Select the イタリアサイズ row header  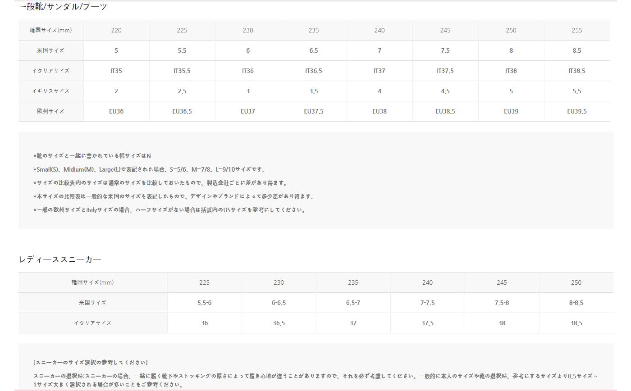[50, 71]
